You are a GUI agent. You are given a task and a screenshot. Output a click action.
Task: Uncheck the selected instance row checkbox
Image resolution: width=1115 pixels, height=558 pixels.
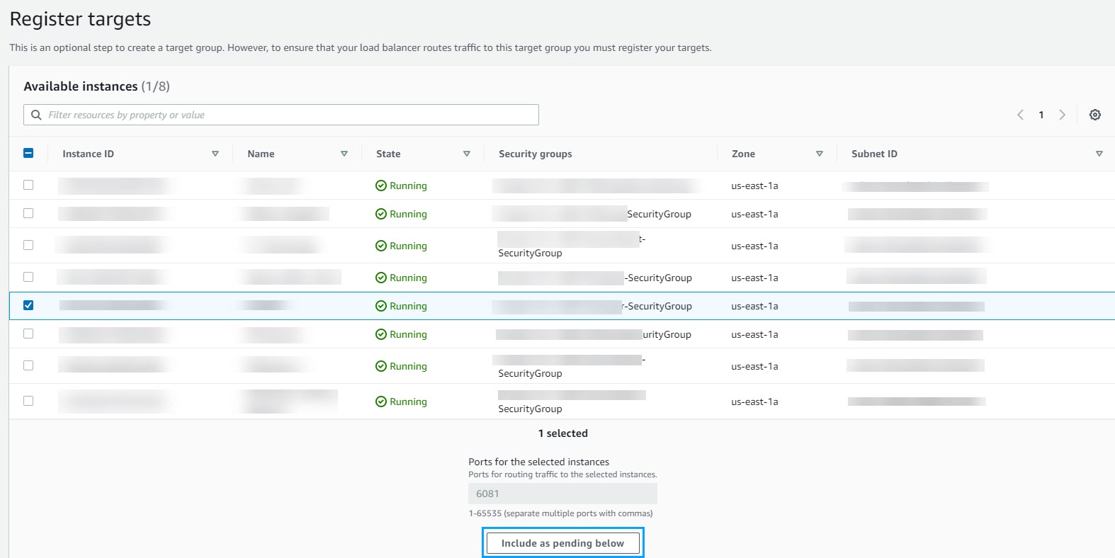click(28, 305)
